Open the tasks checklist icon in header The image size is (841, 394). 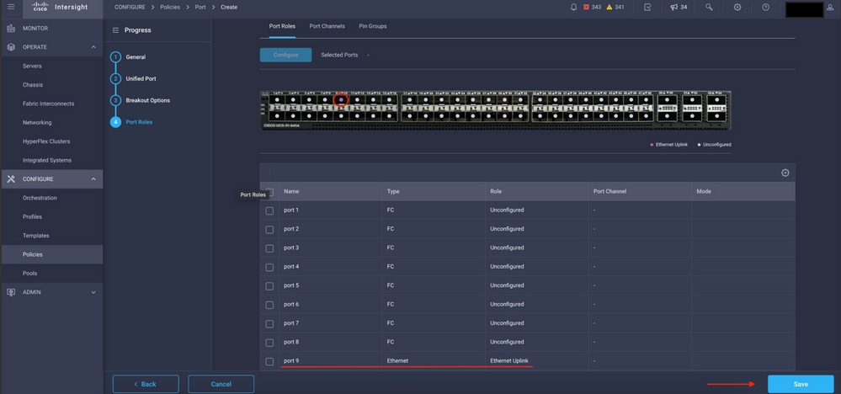(x=647, y=7)
